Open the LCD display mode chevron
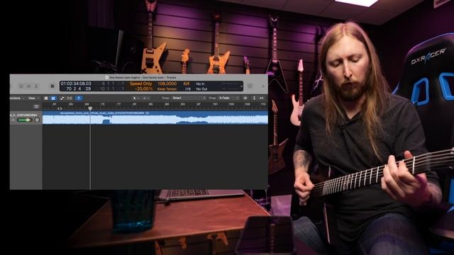 coord(241,86)
